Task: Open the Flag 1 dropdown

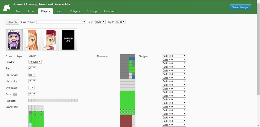Action: [101, 22]
